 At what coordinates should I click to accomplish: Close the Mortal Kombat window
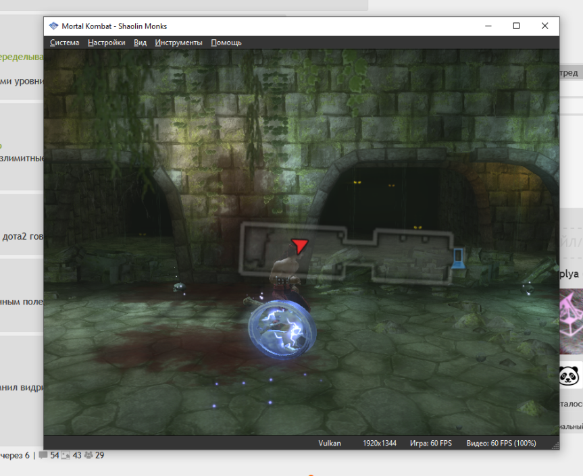click(544, 26)
